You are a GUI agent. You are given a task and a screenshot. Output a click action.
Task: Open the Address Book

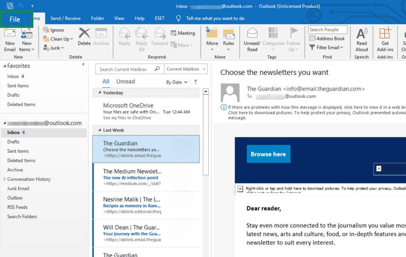[x=327, y=38]
